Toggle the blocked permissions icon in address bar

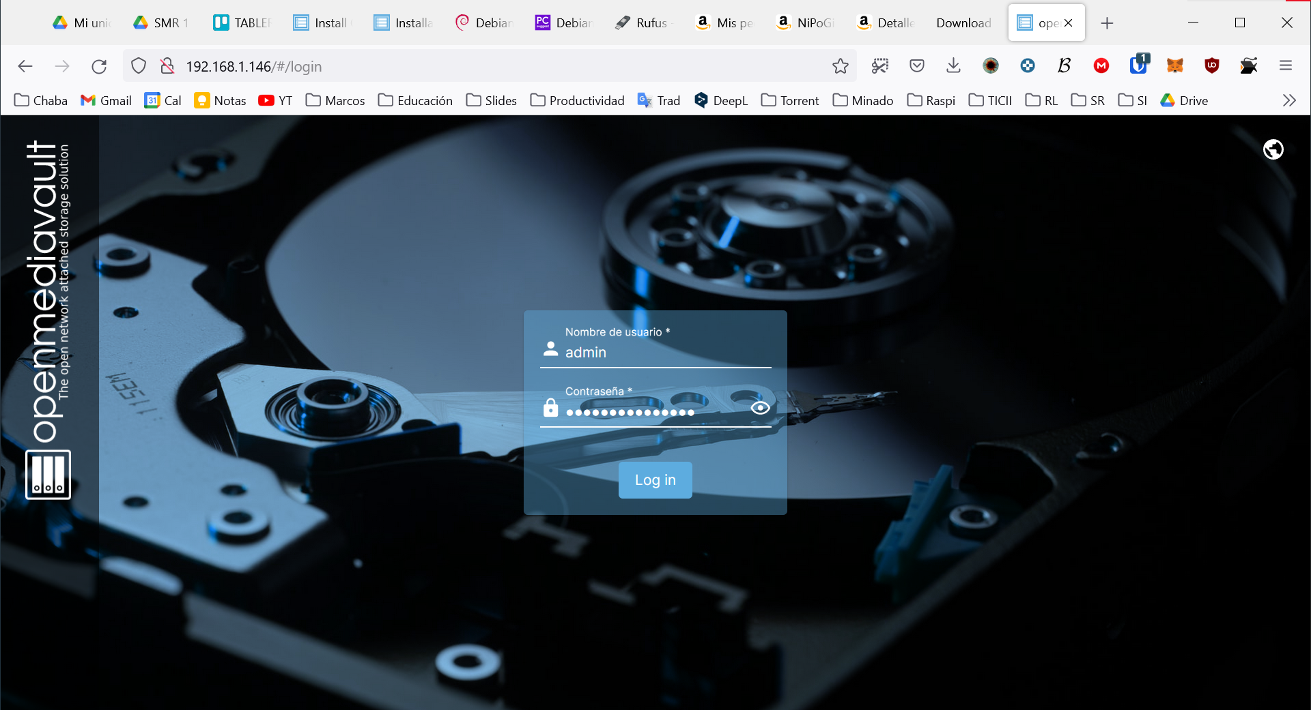coord(166,65)
